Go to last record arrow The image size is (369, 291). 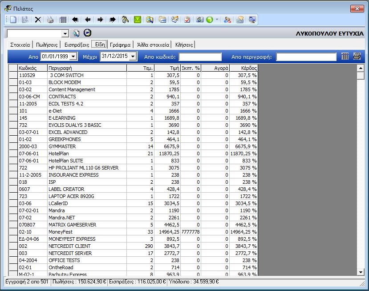click(x=113, y=20)
